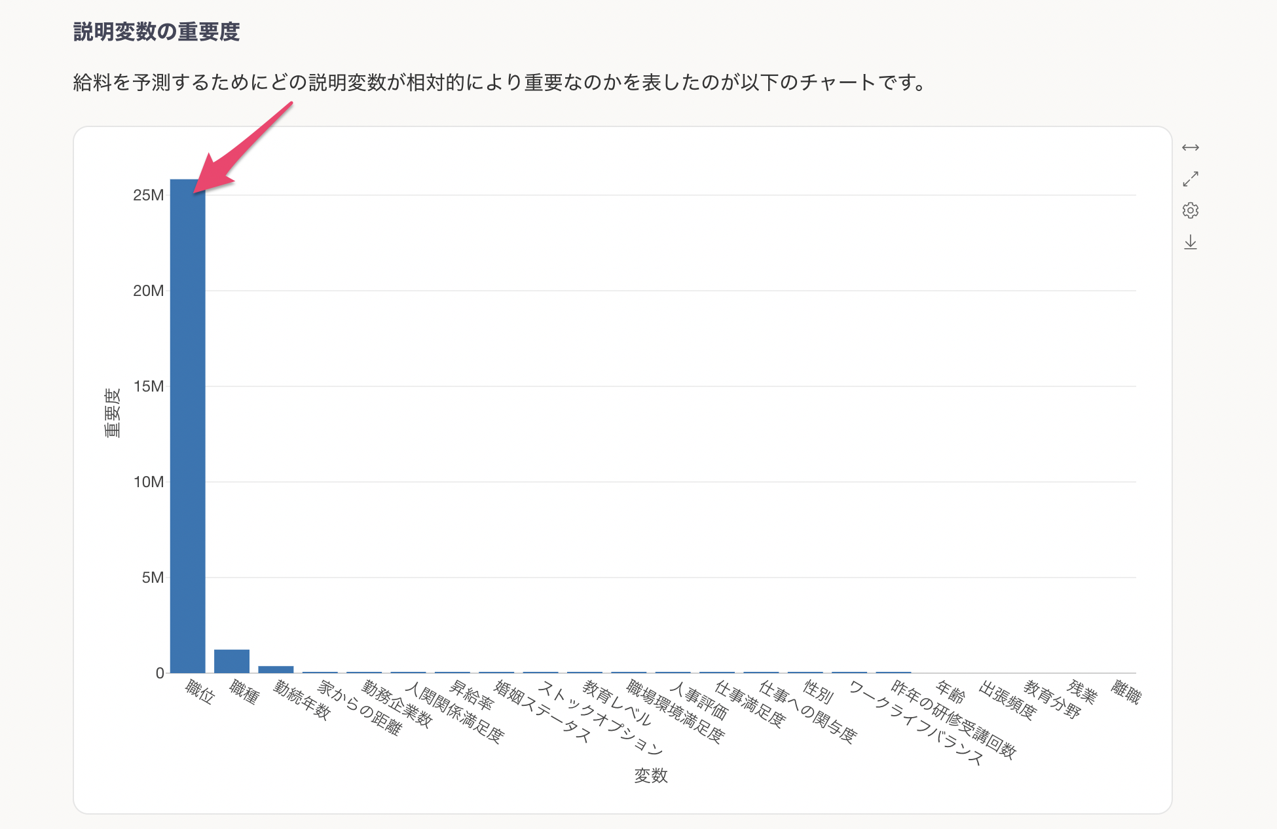Click the tall 職位 bar in chart
This screenshot has height=829, width=1277.
(187, 426)
